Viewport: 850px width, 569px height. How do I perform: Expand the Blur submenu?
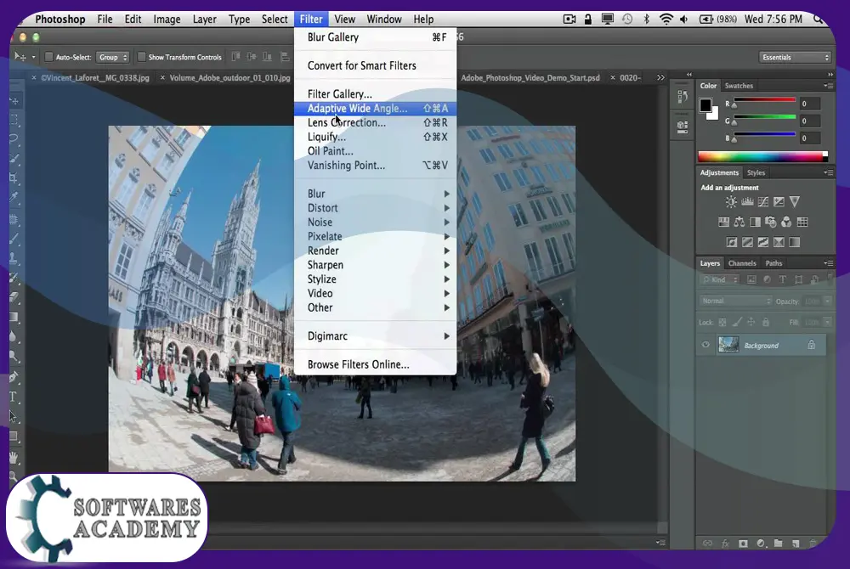pos(376,194)
